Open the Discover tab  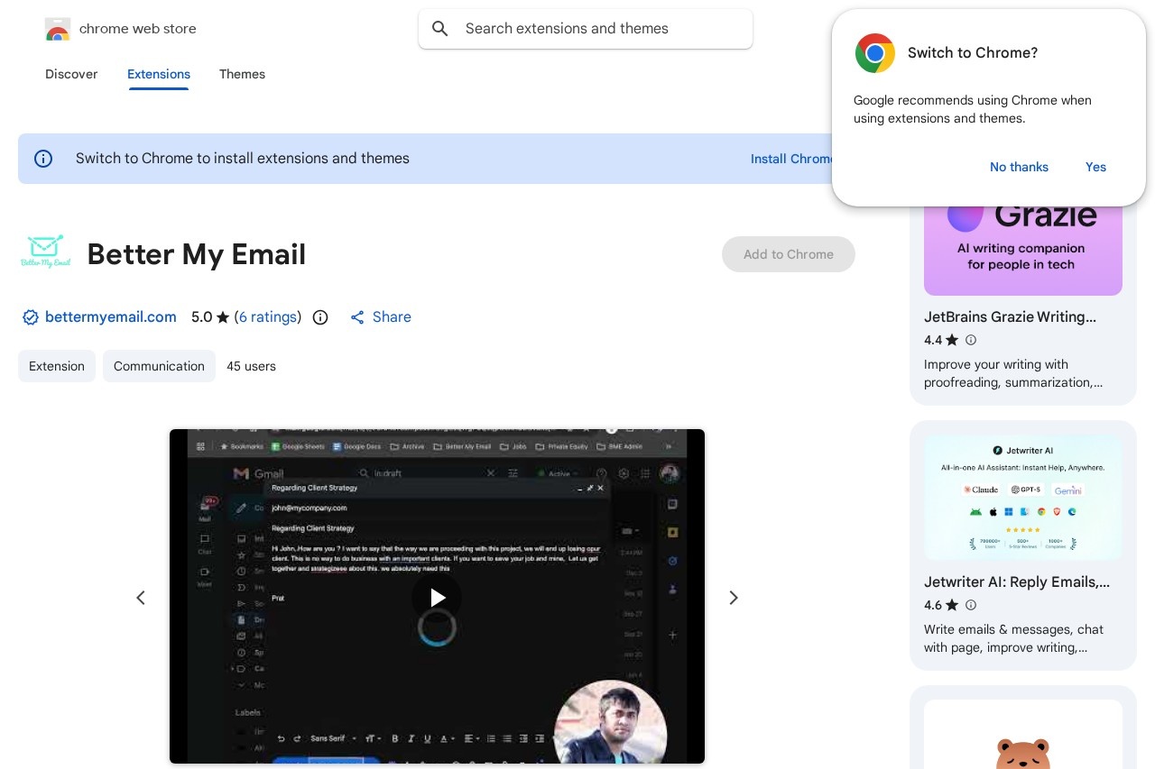71,75
